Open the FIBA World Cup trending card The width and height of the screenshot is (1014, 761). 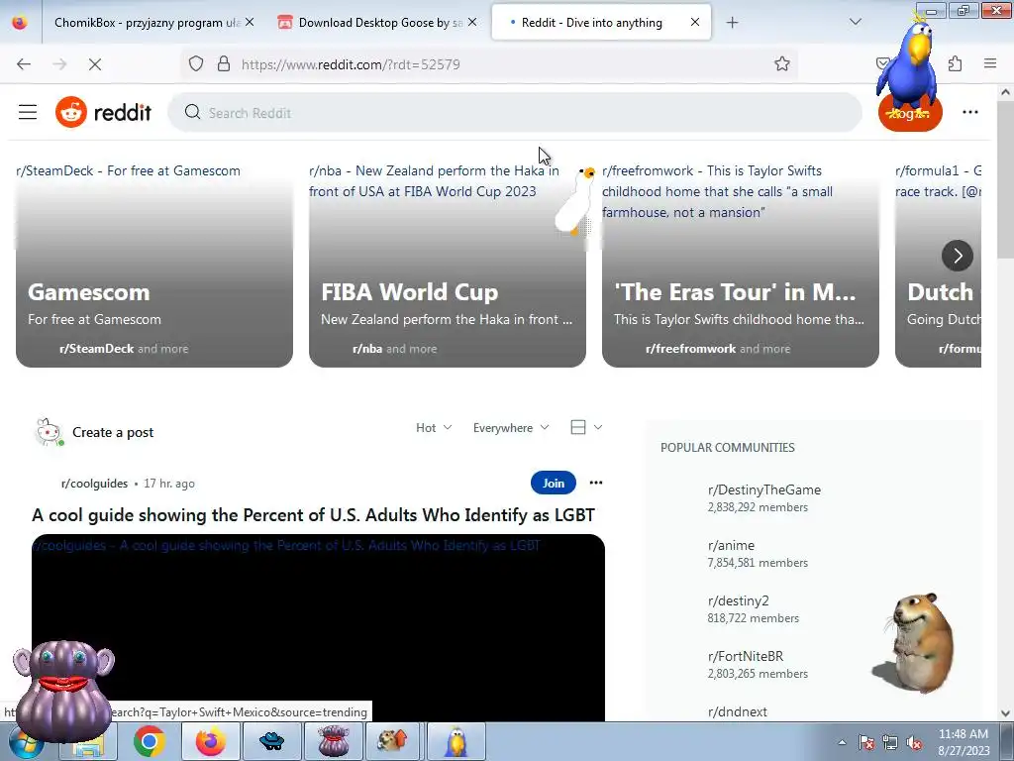pyautogui.click(x=447, y=265)
